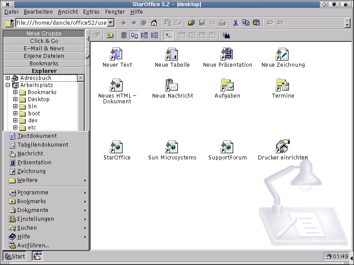Expand the Desktop folder tree node
Screen dimensions: 354x265
[15, 99]
